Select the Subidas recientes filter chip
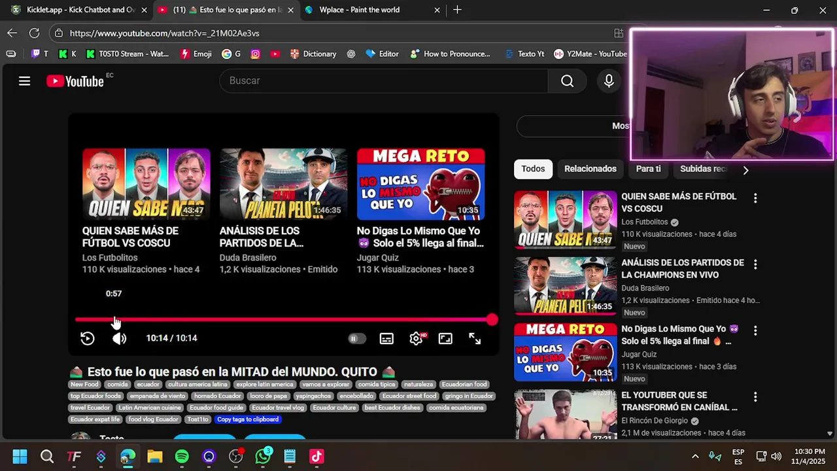This screenshot has height=471, width=837. pyautogui.click(x=703, y=169)
